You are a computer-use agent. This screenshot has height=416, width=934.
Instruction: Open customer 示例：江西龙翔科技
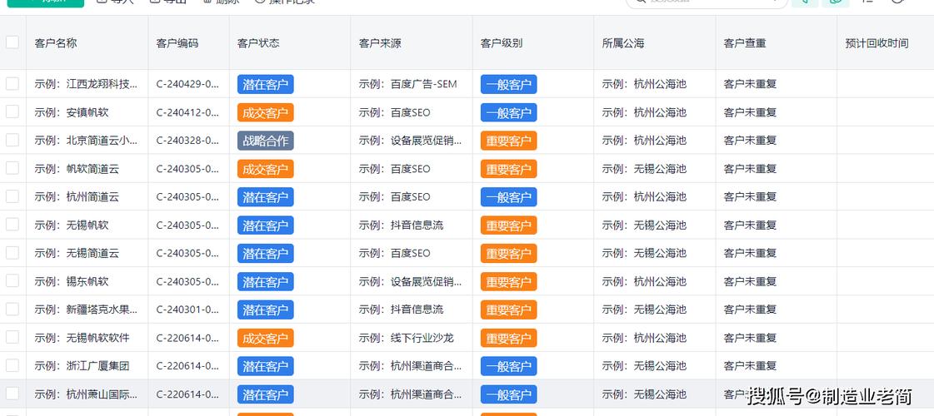(x=87, y=85)
